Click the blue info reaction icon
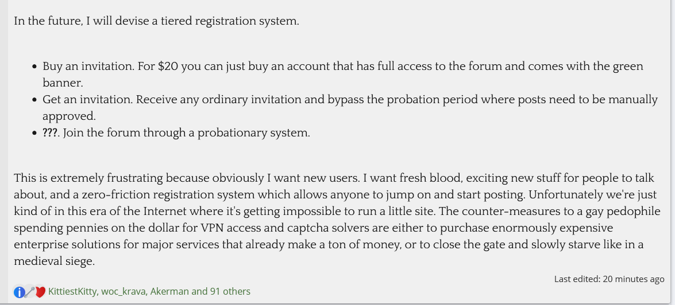675x305 pixels. (19, 292)
